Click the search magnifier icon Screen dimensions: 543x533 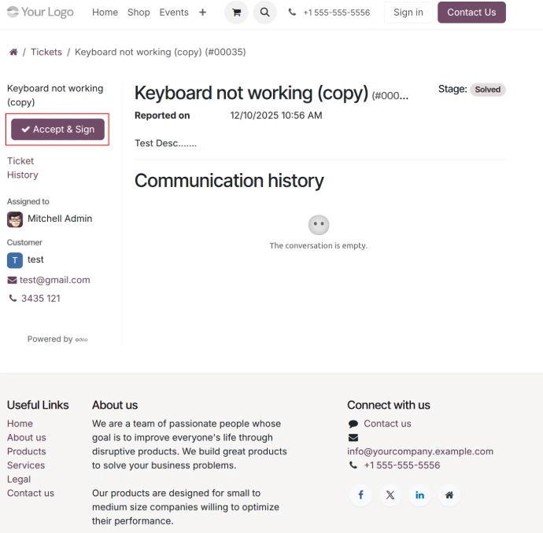point(265,13)
